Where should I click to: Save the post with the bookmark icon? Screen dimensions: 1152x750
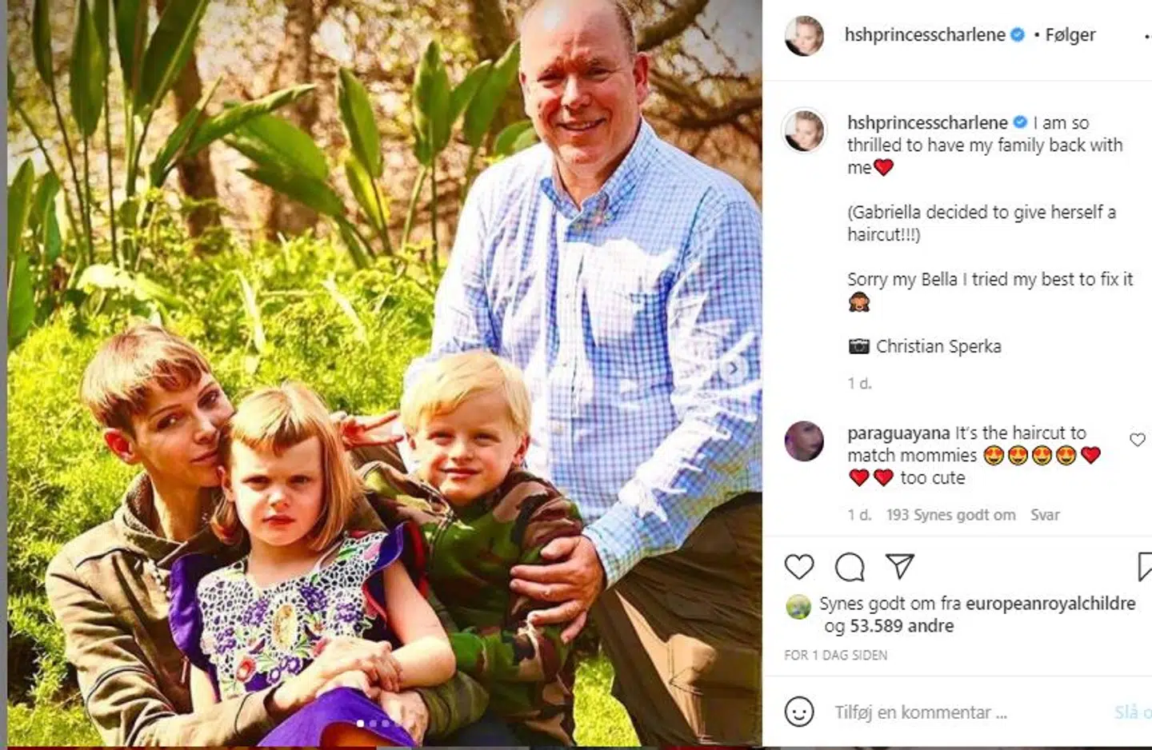[x=1145, y=567]
